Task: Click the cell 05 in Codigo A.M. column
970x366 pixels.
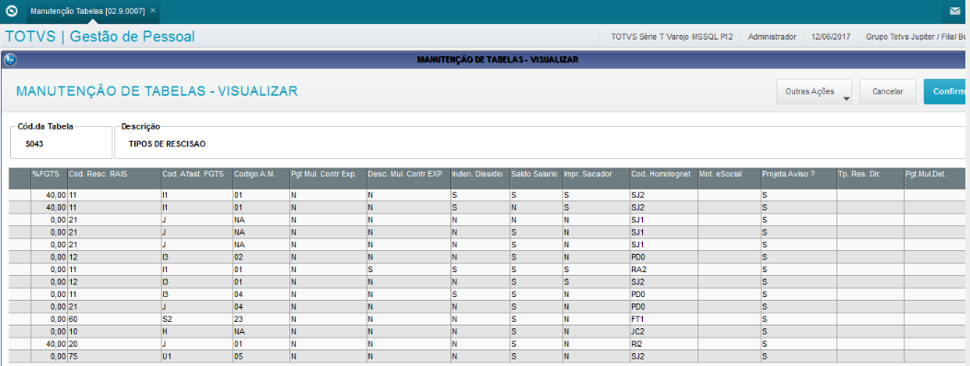Action: tap(261, 356)
